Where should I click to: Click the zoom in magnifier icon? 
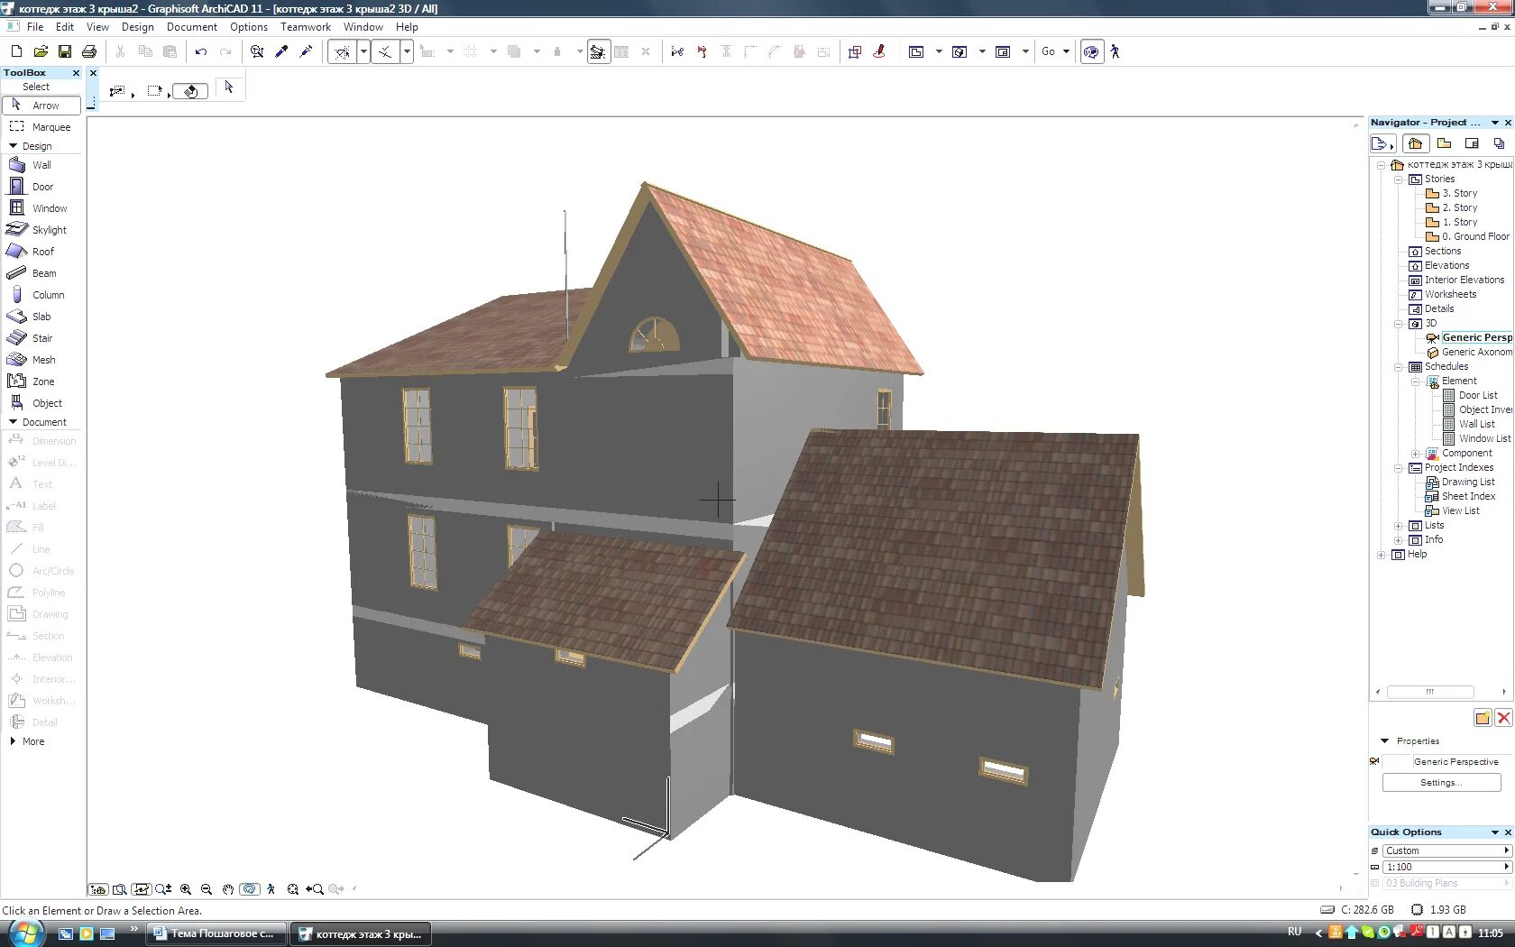(x=186, y=889)
